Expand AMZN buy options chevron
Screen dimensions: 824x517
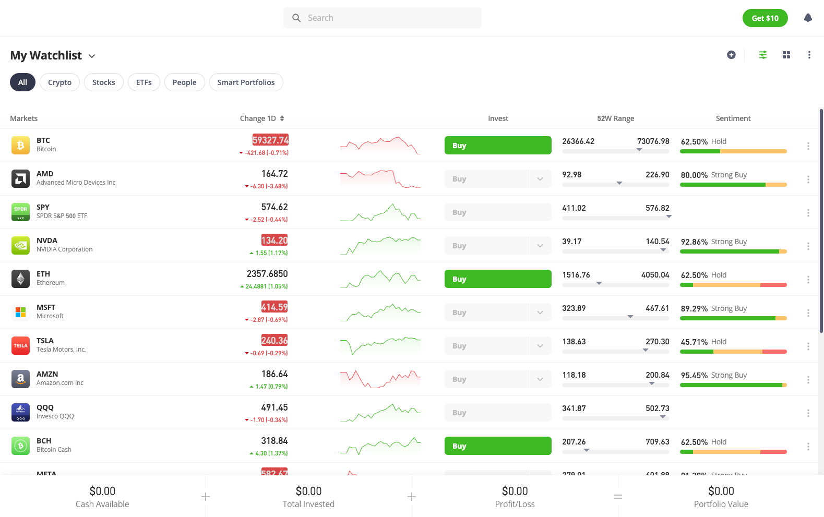[540, 379]
